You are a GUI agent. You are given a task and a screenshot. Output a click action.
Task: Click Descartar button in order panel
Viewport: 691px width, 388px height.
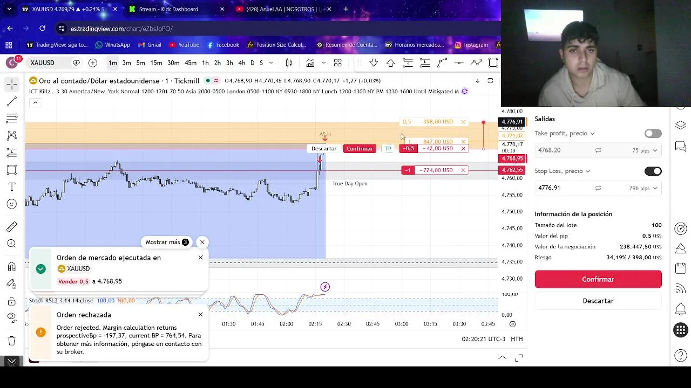pos(598,301)
